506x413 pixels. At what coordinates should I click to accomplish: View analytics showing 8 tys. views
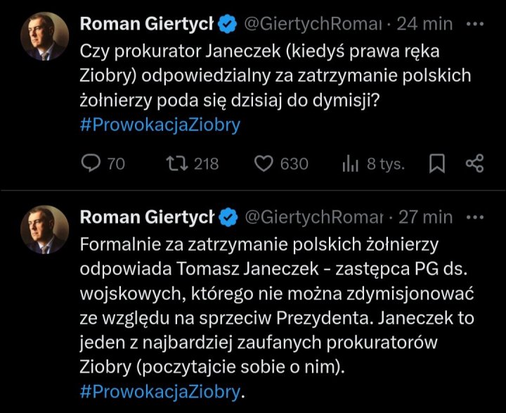[x=351, y=164]
